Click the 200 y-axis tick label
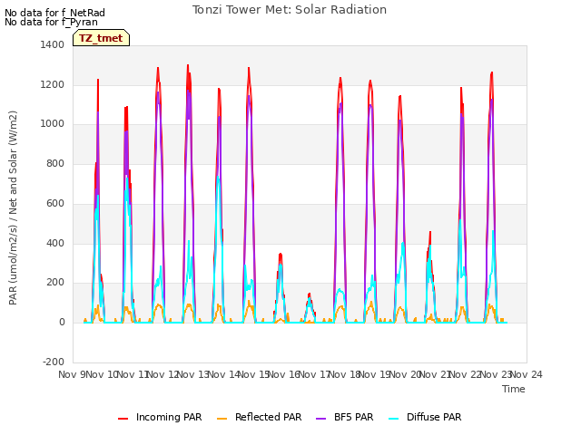 pyautogui.click(x=55, y=283)
